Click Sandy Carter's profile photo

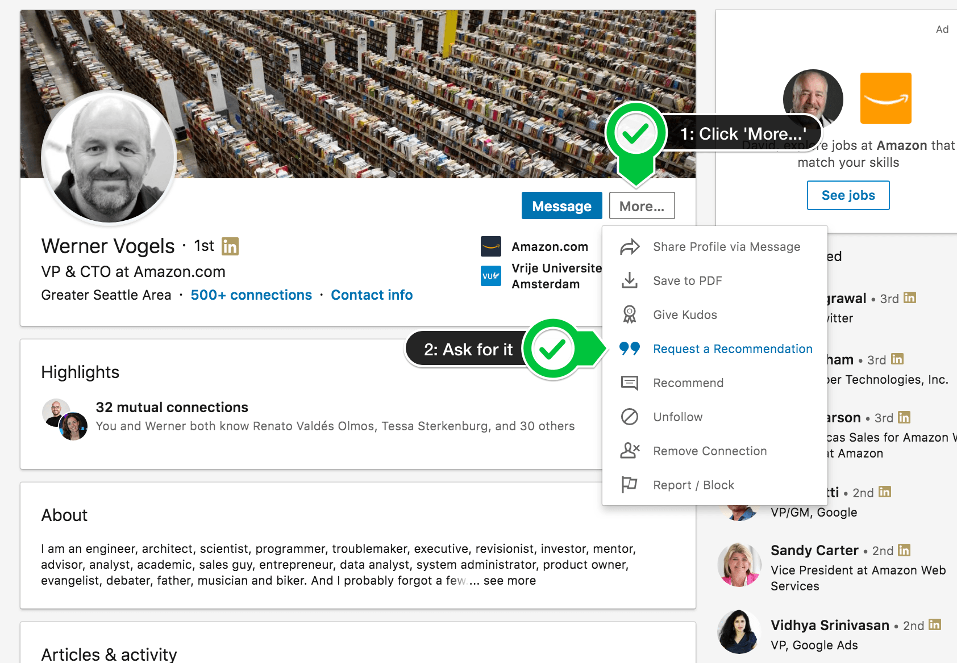pos(739,565)
